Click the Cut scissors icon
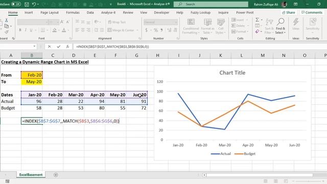 pos(7,20)
